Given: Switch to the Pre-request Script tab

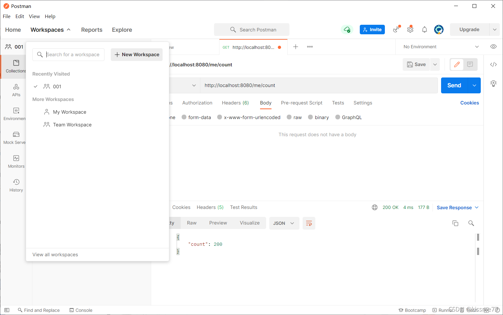Looking at the screenshot, I should point(302,103).
